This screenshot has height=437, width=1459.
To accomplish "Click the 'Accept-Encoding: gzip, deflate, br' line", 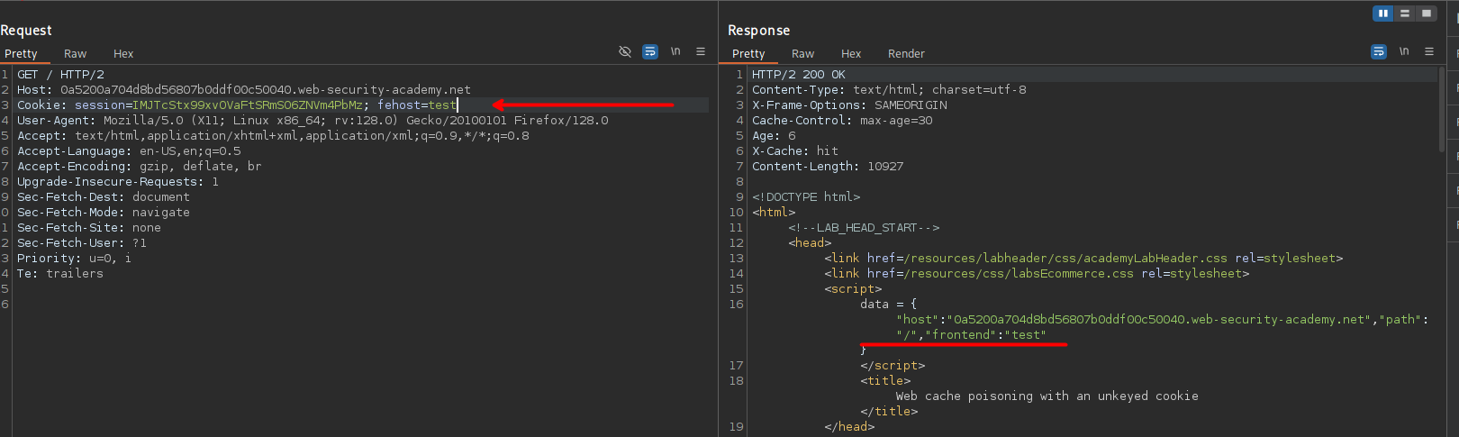I will coord(140,167).
